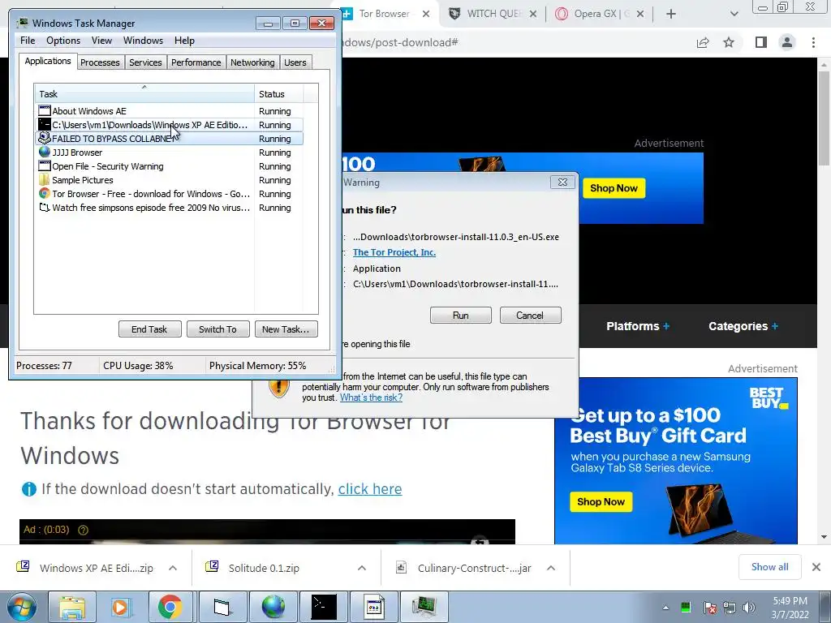
Task: Open the volume speaker tray icon
Action: (749, 608)
